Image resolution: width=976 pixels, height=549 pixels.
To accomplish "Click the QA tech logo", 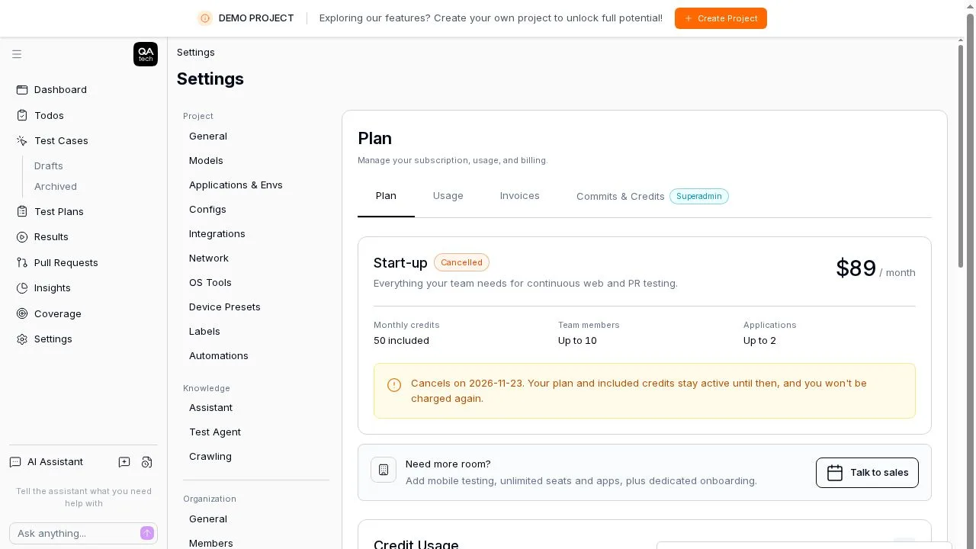I will click(146, 54).
